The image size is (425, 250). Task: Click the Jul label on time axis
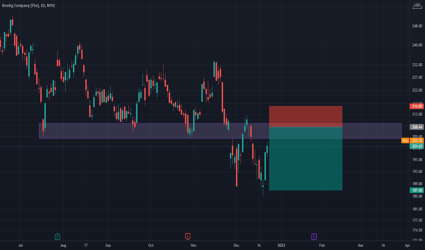click(21, 245)
